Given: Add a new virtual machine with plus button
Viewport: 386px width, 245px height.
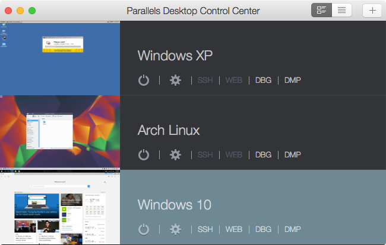Looking at the screenshot, I should (372, 10).
